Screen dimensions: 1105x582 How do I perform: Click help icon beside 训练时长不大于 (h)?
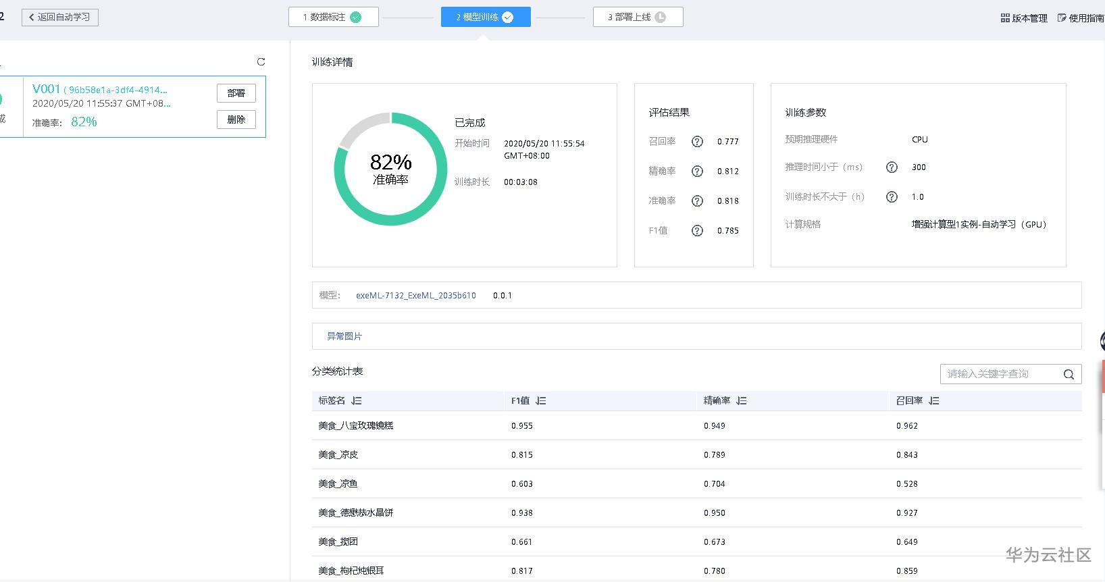[x=892, y=197]
